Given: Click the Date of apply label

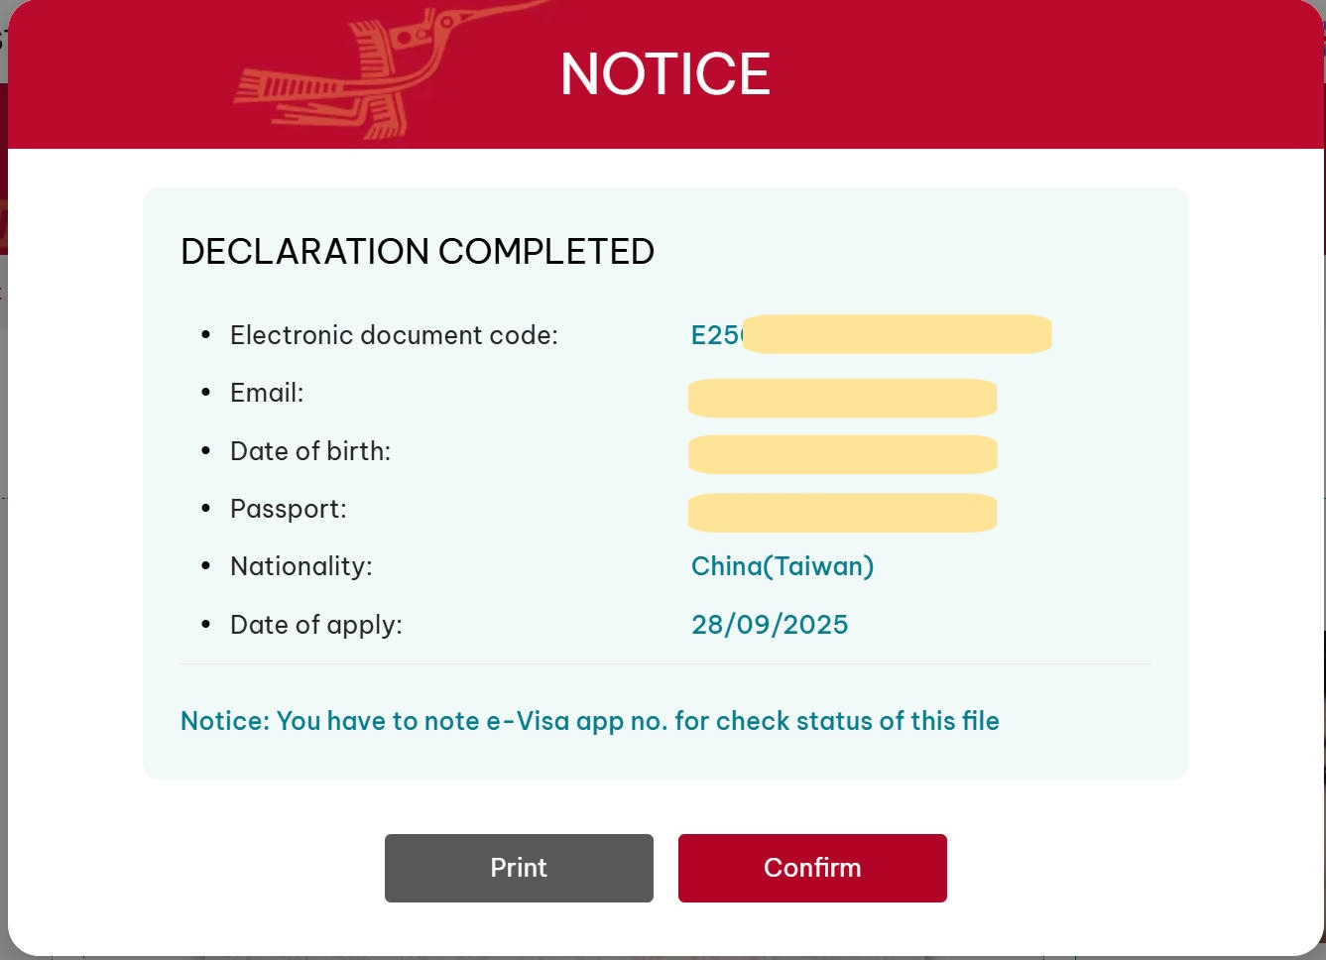Looking at the screenshot, I should coord(316,625).
